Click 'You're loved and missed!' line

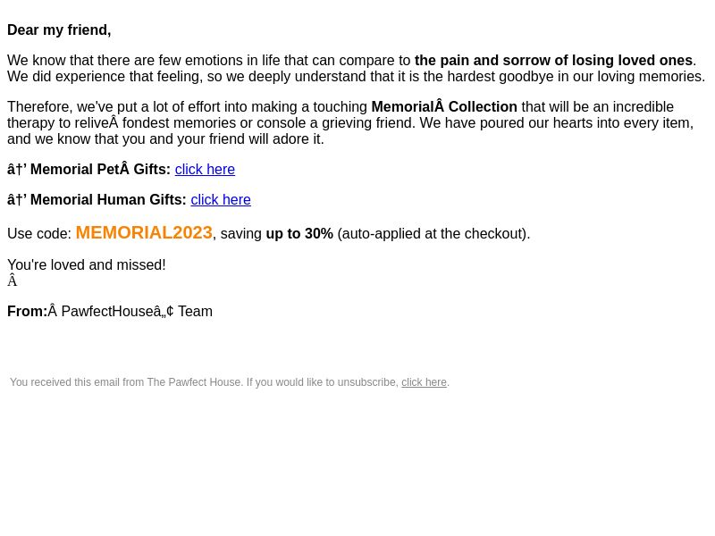coord(87,265)
